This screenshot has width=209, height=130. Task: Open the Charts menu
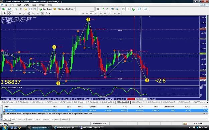[26, 5]
